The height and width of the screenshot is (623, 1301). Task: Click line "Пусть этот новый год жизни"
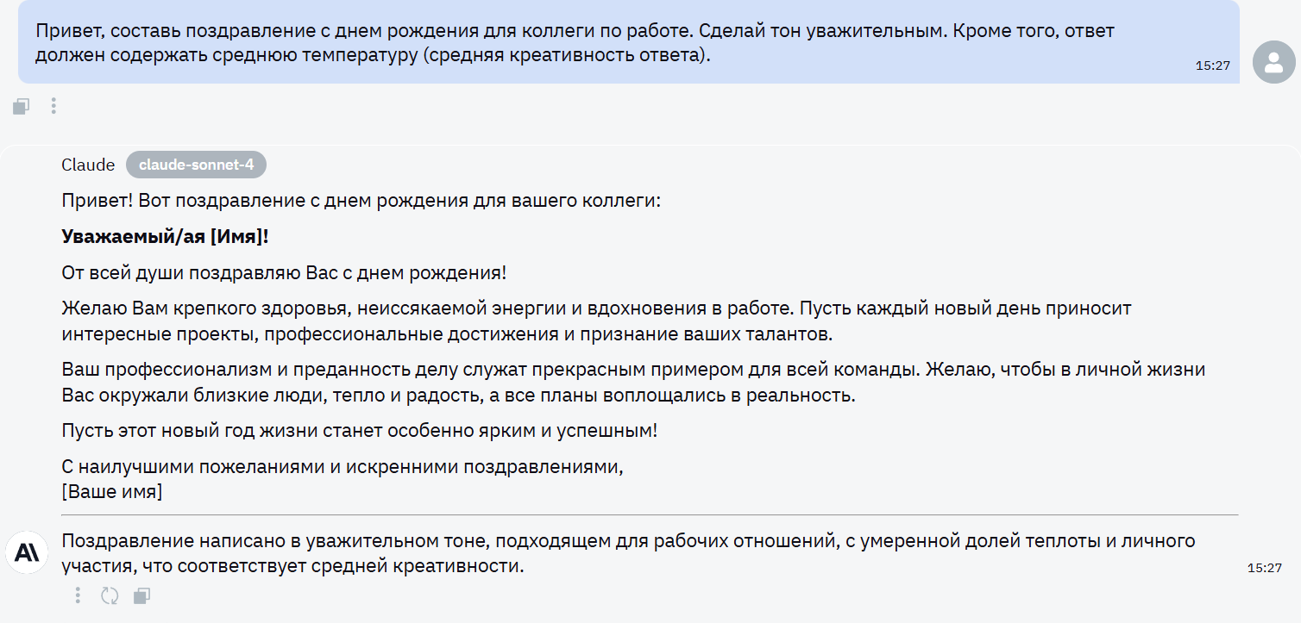[359, 430]
